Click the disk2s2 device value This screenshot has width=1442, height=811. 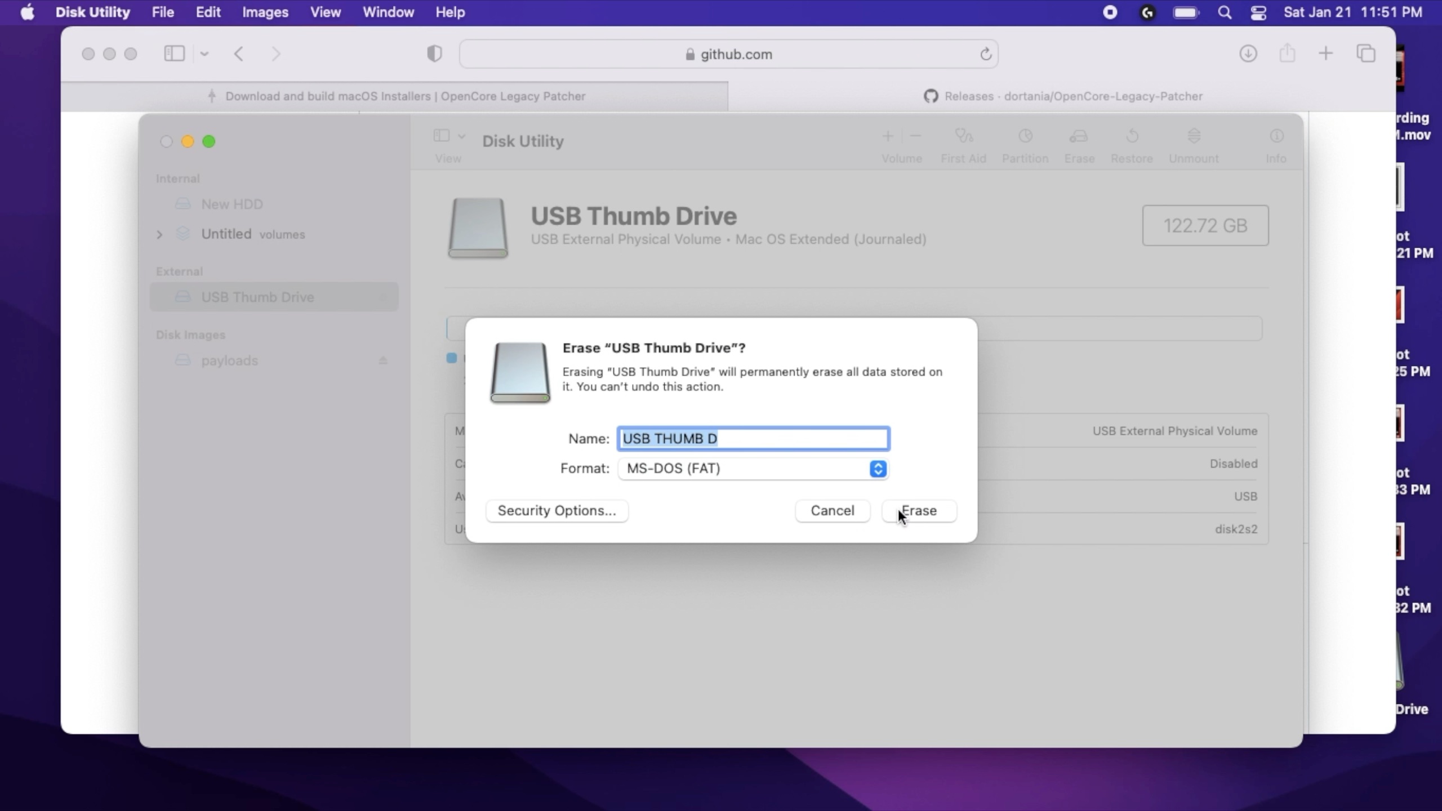[1236, 529]
